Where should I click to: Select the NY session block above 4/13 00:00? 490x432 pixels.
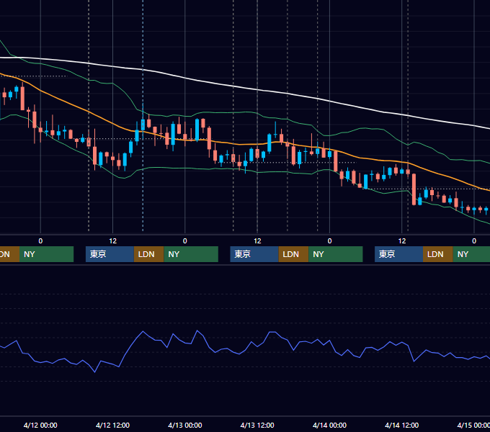click(x=191, y=254)
